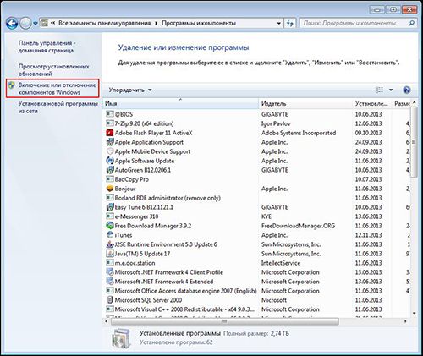
Task: Click the control panel icon in address bar
Action: point(44,23)
